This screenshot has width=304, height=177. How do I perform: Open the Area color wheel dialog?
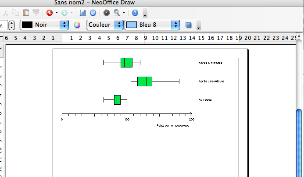pos(77,25)
